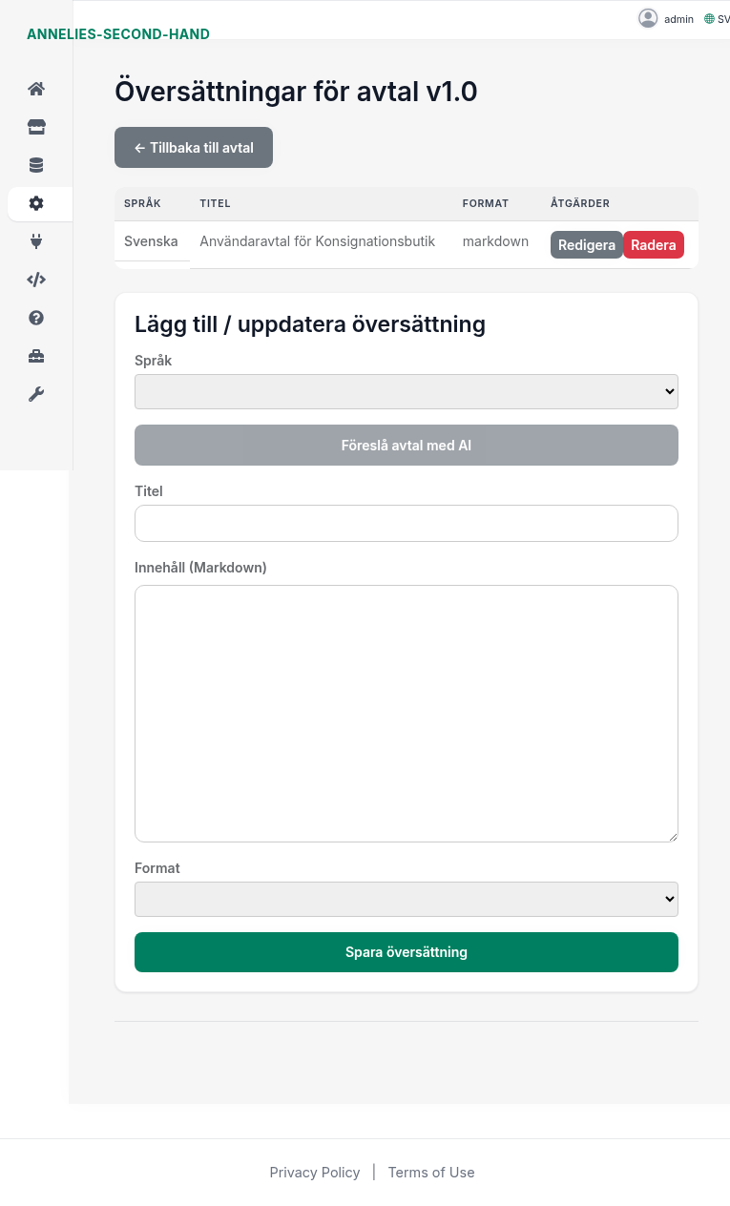
Task: Open the database icon in the sidebar
Action: pyautogui.click(x=35, y=164)
